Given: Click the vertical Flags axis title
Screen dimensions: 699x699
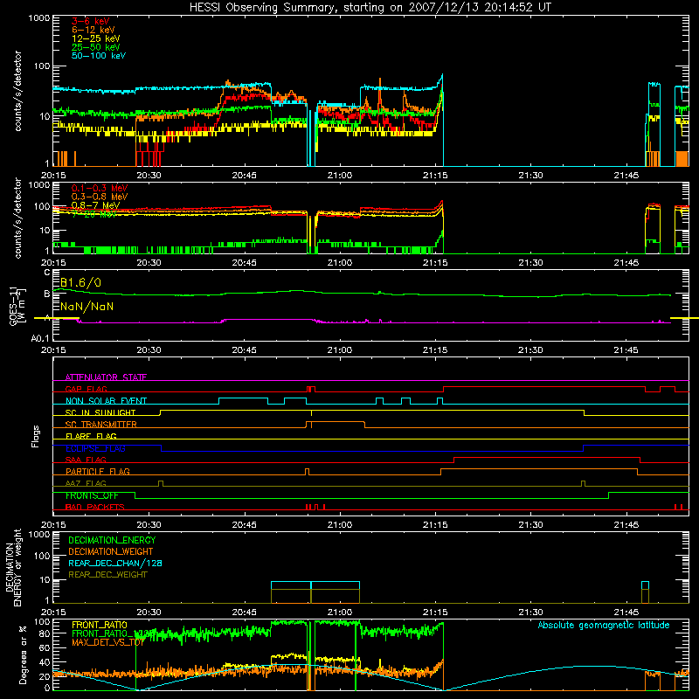Looking at the screenshot, I should point(36,436).
